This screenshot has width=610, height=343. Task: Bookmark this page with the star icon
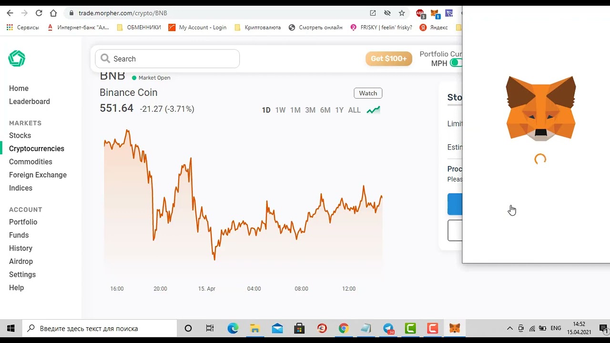coord(402,13)
